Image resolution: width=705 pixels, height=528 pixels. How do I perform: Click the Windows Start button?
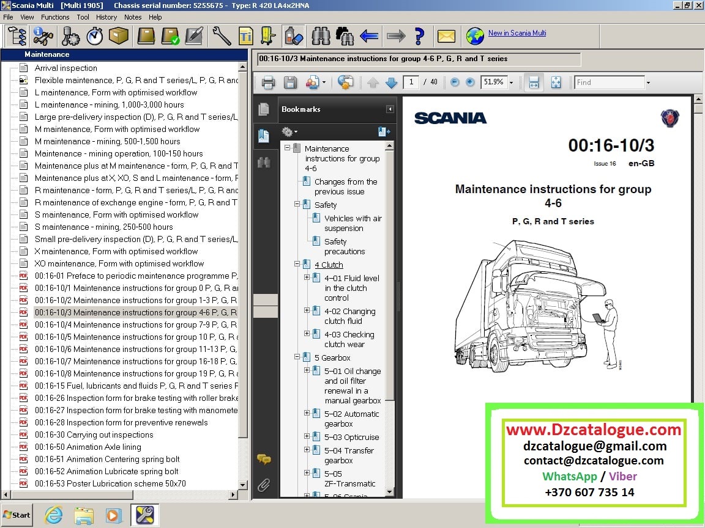click(x=17, y=515)
